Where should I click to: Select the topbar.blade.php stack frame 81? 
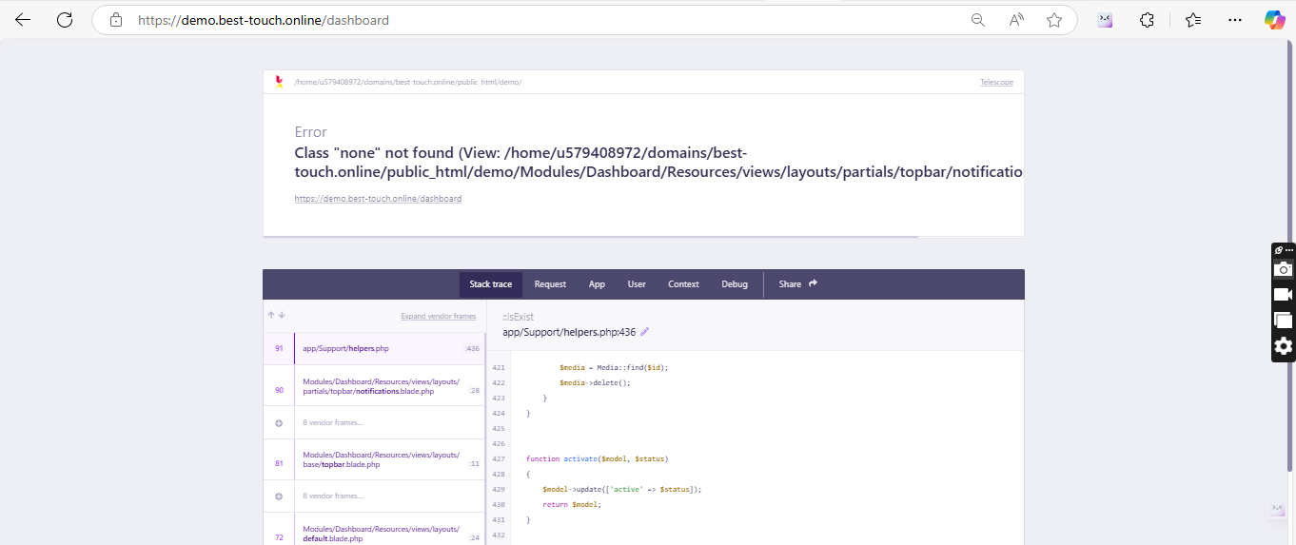pyautogui.click(x=381, y=459)
